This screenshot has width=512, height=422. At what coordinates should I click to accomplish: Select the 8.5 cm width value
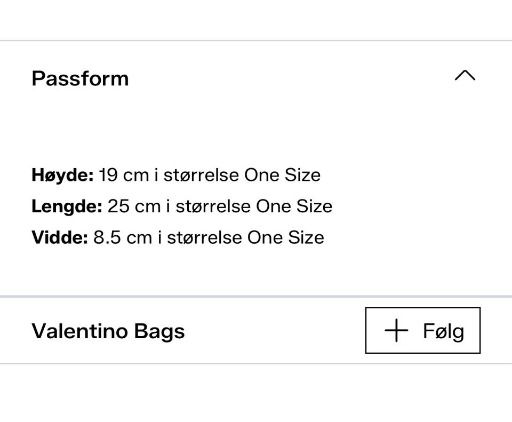pyautogui.click(x=123, y=237)
